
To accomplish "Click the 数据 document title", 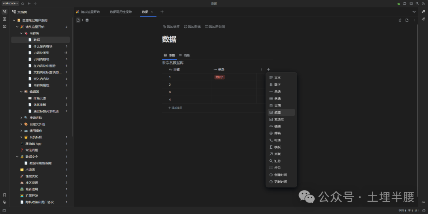I will point(169,39).
